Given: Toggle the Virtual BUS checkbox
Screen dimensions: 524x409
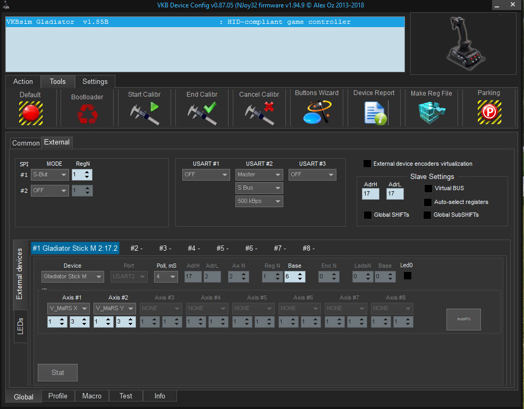Looking at the screenshot, I should [428, 189].
